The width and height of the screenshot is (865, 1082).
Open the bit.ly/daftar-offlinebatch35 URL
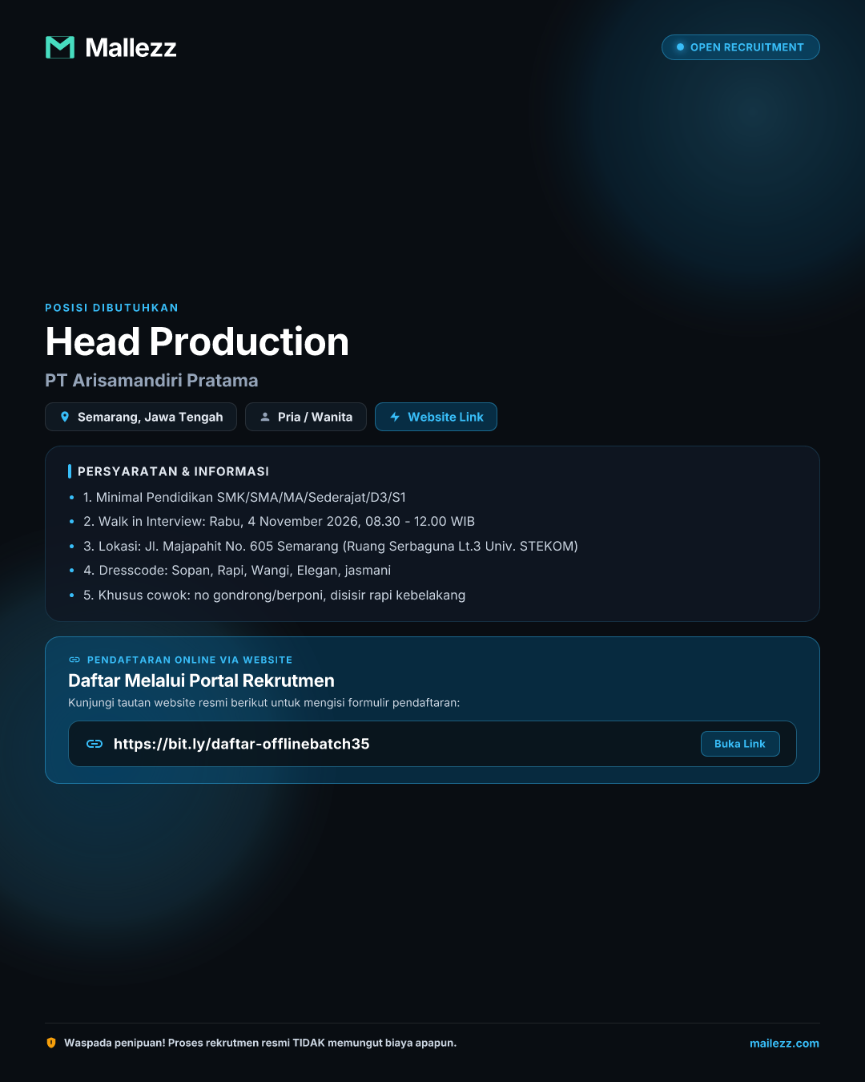[x=242, y=744]
